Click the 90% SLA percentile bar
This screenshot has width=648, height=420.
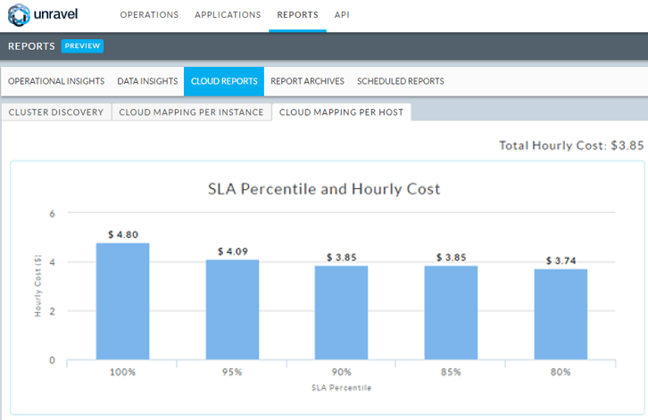tap(341, 313)
